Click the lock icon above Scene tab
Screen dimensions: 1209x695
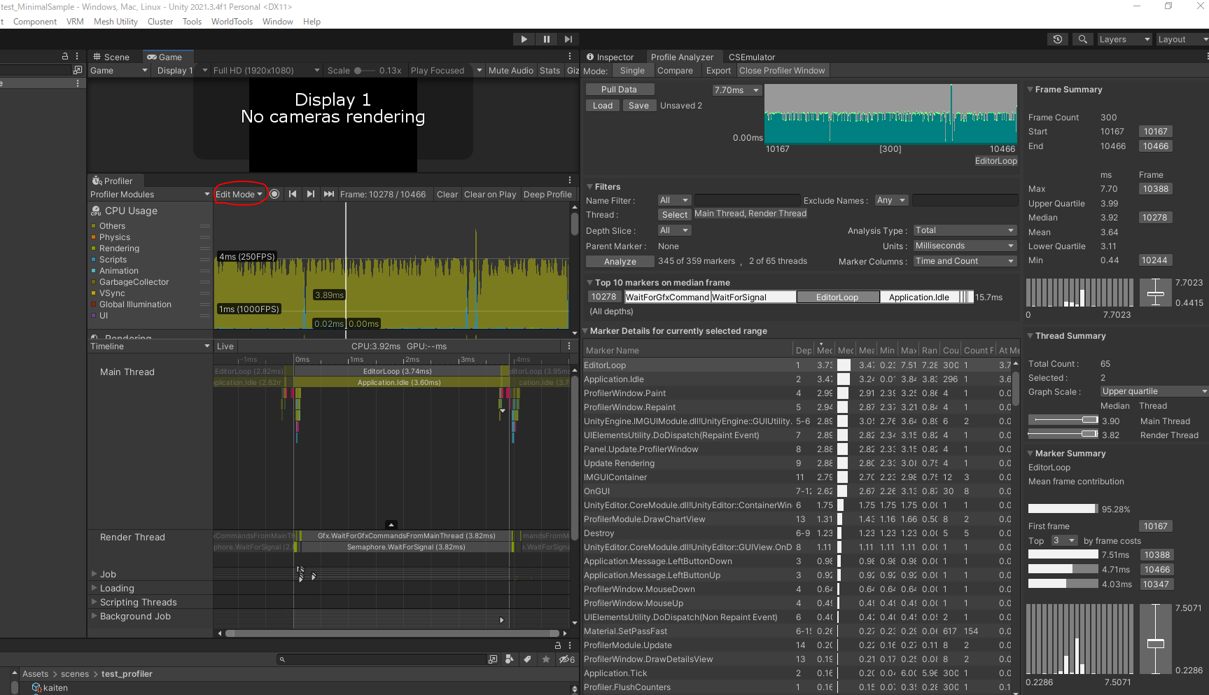pos(65,57)
